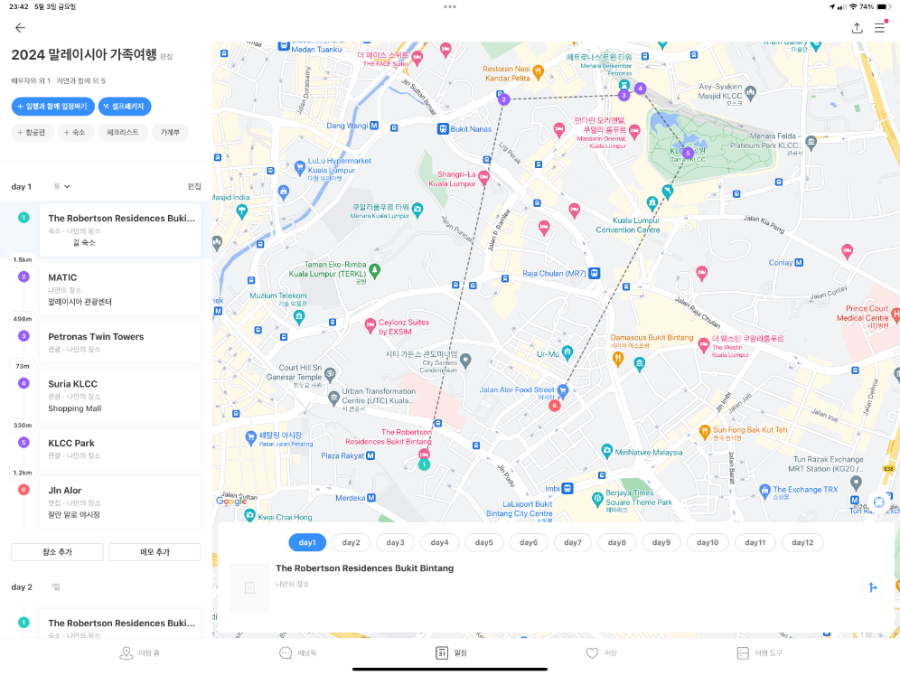Select purple map marker 2 at MATIC
The height and width of the screenshot is (675, 900).
tap(503, 99)
